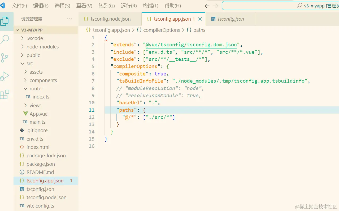
Task: Select tsconfig.app.json in file tree
Action: (46, 181)
